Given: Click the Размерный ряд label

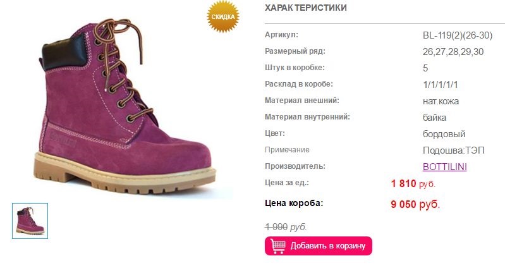Looking at the screenshot, I should [295, 51].
